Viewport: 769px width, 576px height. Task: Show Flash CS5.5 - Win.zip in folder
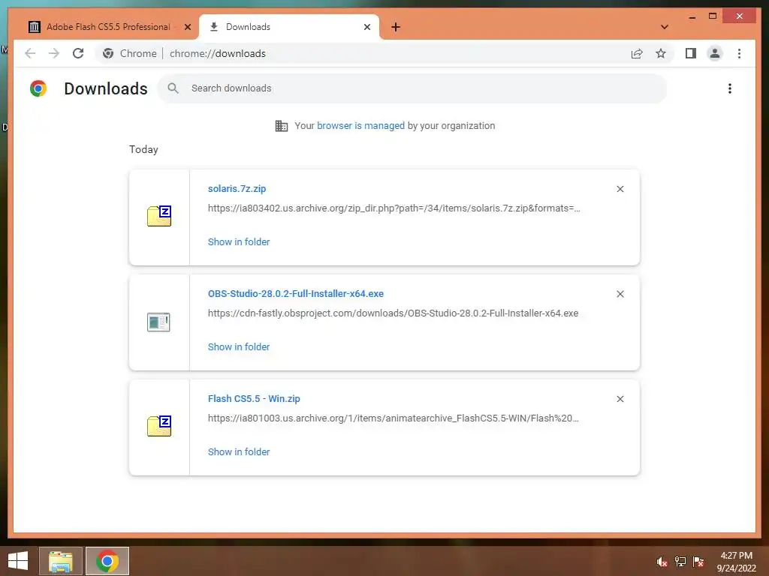(239, 452)
